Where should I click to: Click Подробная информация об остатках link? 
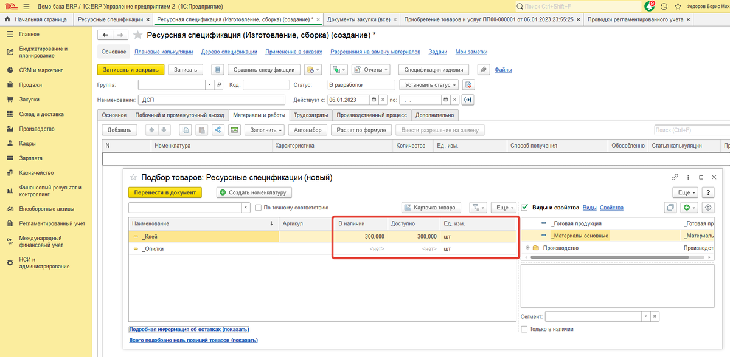click(189, 329)
